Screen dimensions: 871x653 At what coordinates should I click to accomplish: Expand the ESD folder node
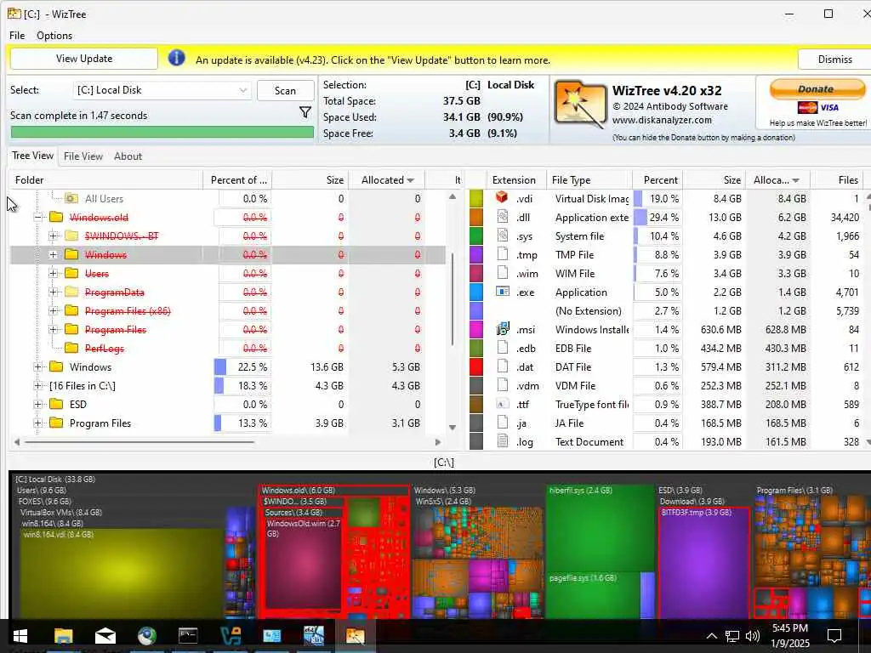(37, 404)
